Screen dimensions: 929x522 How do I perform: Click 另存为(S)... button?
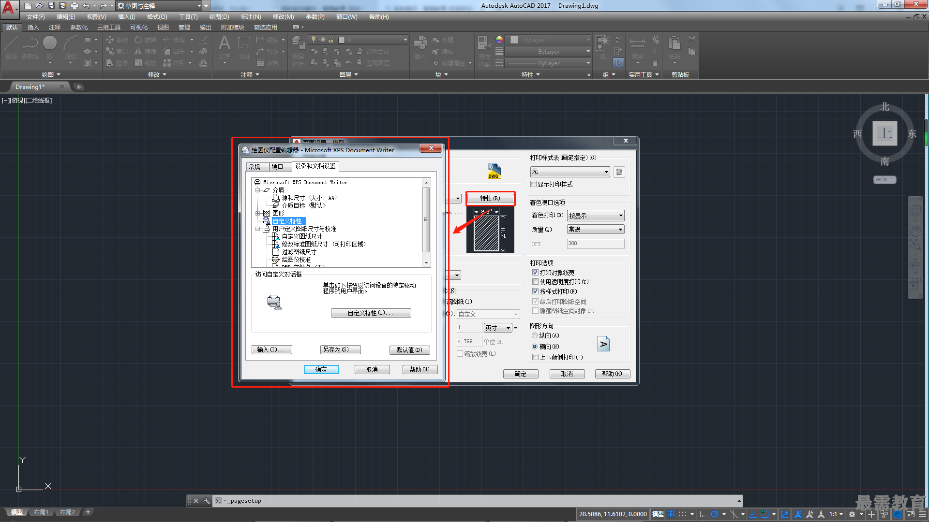click(341, 350)
